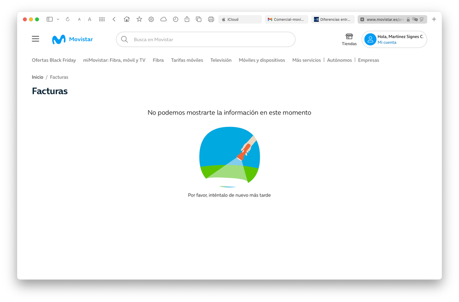Screen dimensions: 459x302
Task: Click the iCloud cloud toolbar icon
Action: (163, 19)
